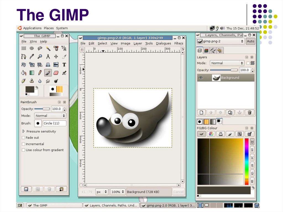Save tool options with floppy icon
This screenshot has width=283, height=212.
[x=26, y=189]
